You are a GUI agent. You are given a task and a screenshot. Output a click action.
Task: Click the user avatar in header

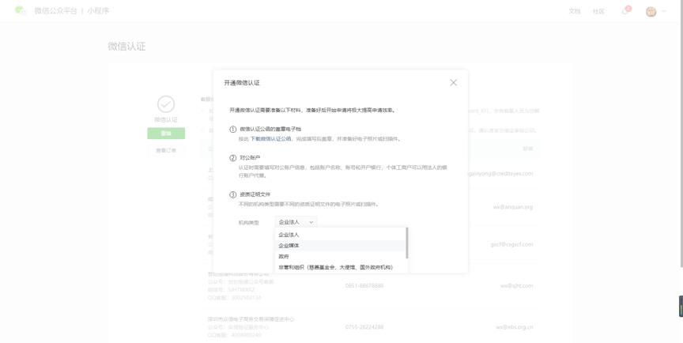[x=651, y=12]
